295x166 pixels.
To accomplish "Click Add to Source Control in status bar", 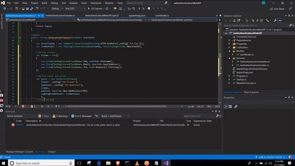I will [270, 157].
